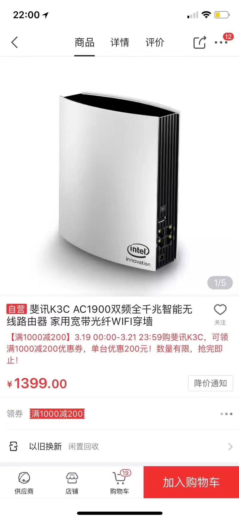Tap the 闲置回收 text link
Screen dimensions: 239x520
point(84,446)
